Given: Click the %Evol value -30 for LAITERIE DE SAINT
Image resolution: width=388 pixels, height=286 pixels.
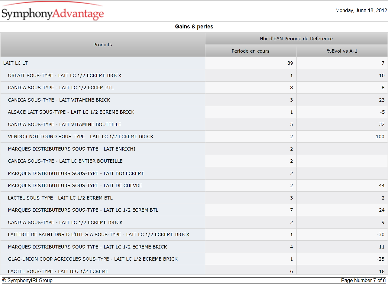Looking at the screenshot, I should (x=381, y=235).
